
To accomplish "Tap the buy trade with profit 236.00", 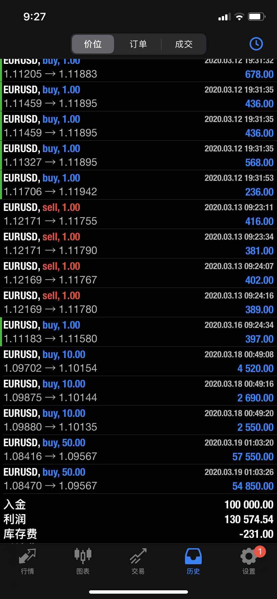I will pyautogui.click(x=138, y=185).
